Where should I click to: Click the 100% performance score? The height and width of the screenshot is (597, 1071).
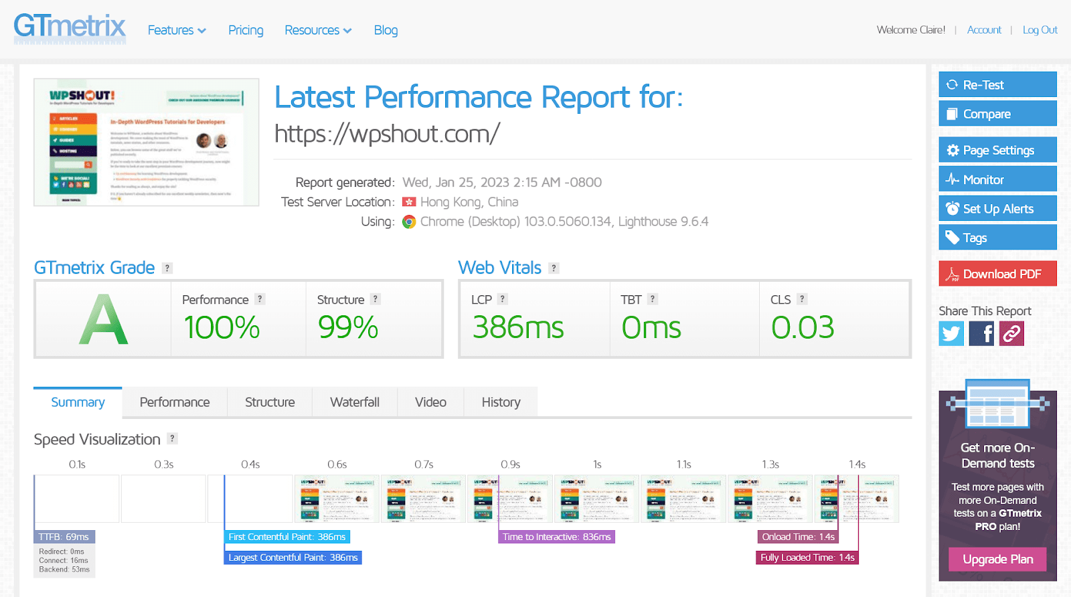[x=222, y=327]
